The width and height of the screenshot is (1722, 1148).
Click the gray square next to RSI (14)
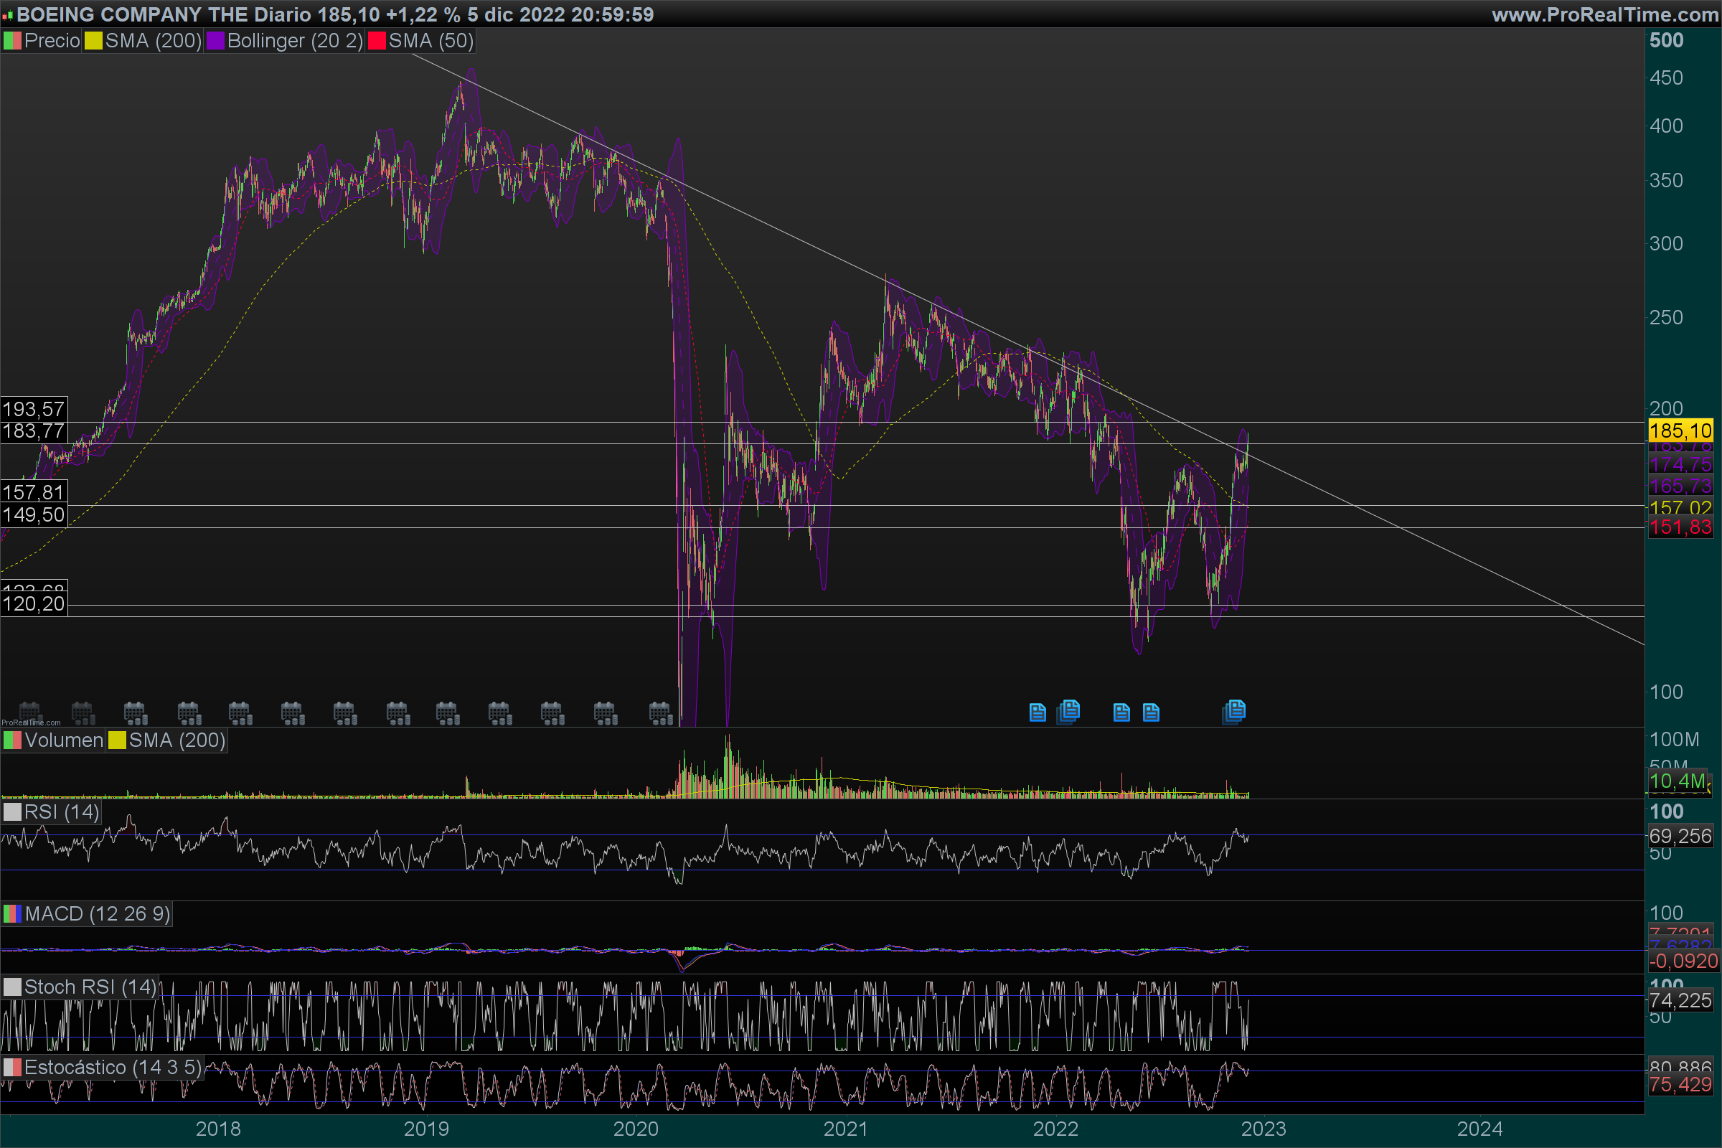tap(12, 812)
